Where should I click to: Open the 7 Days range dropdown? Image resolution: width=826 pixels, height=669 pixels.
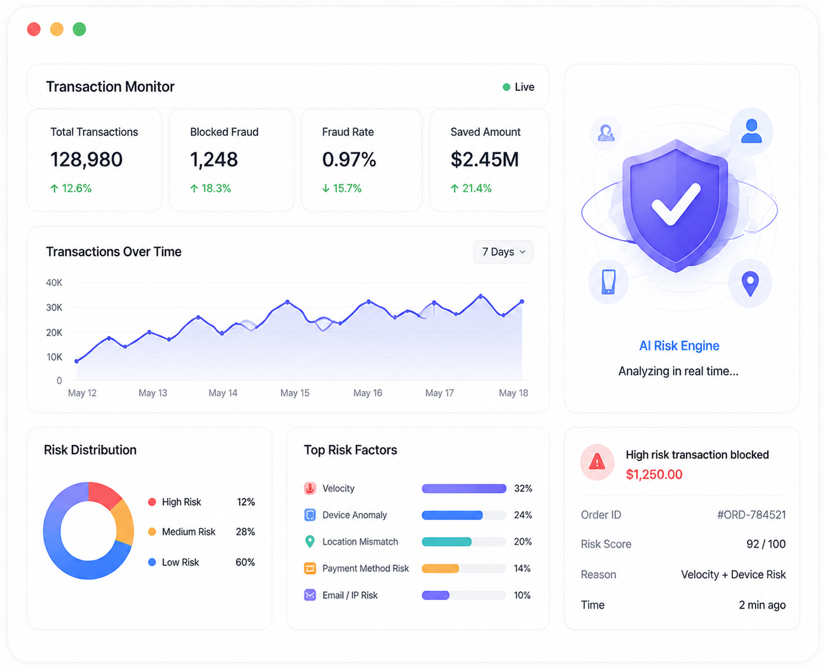pos(503,252)
